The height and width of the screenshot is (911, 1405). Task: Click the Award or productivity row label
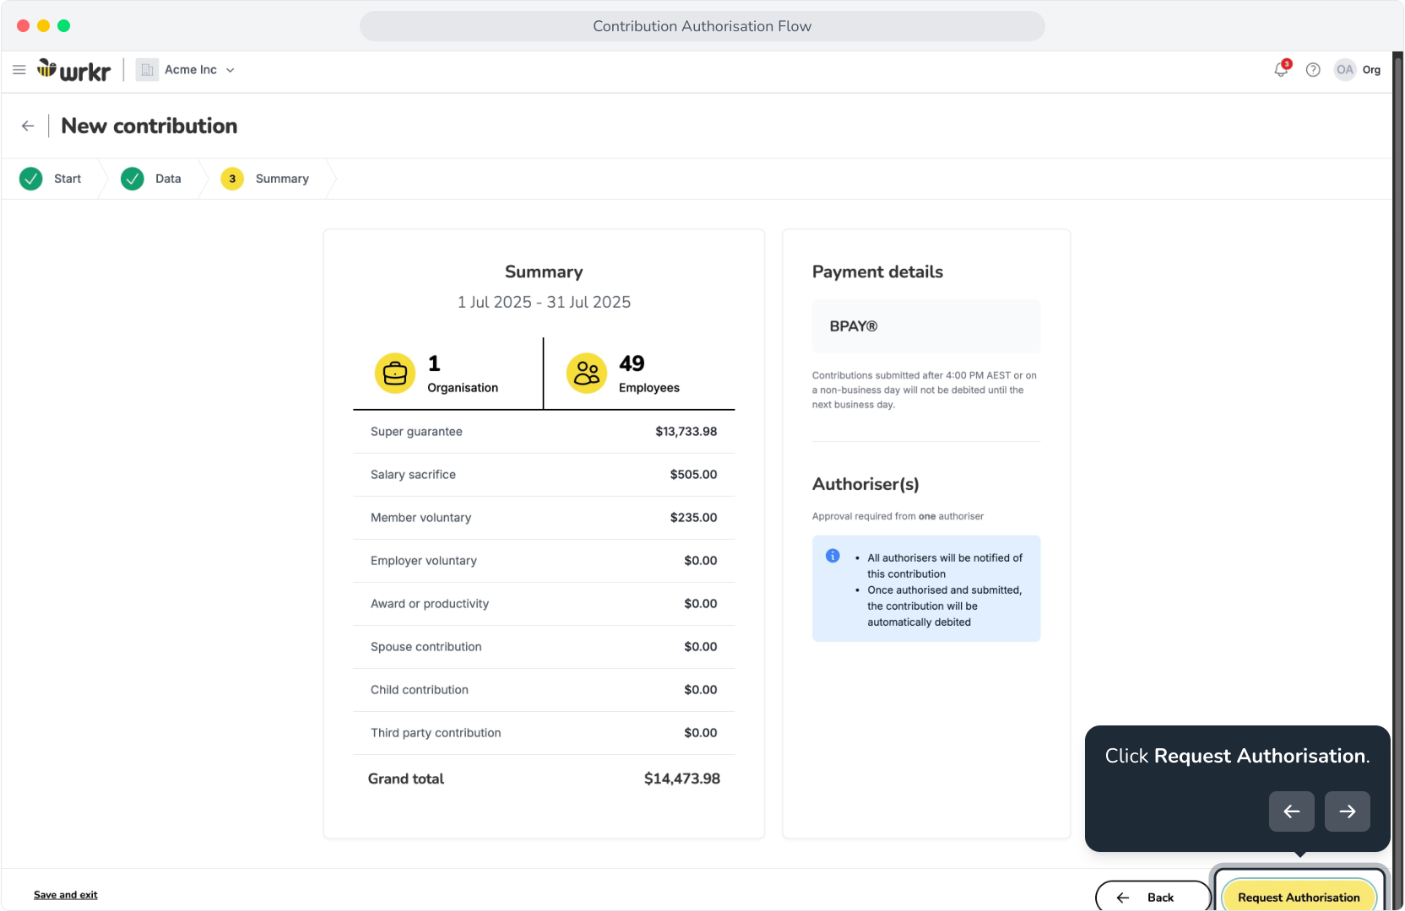(x=430, y=604)
